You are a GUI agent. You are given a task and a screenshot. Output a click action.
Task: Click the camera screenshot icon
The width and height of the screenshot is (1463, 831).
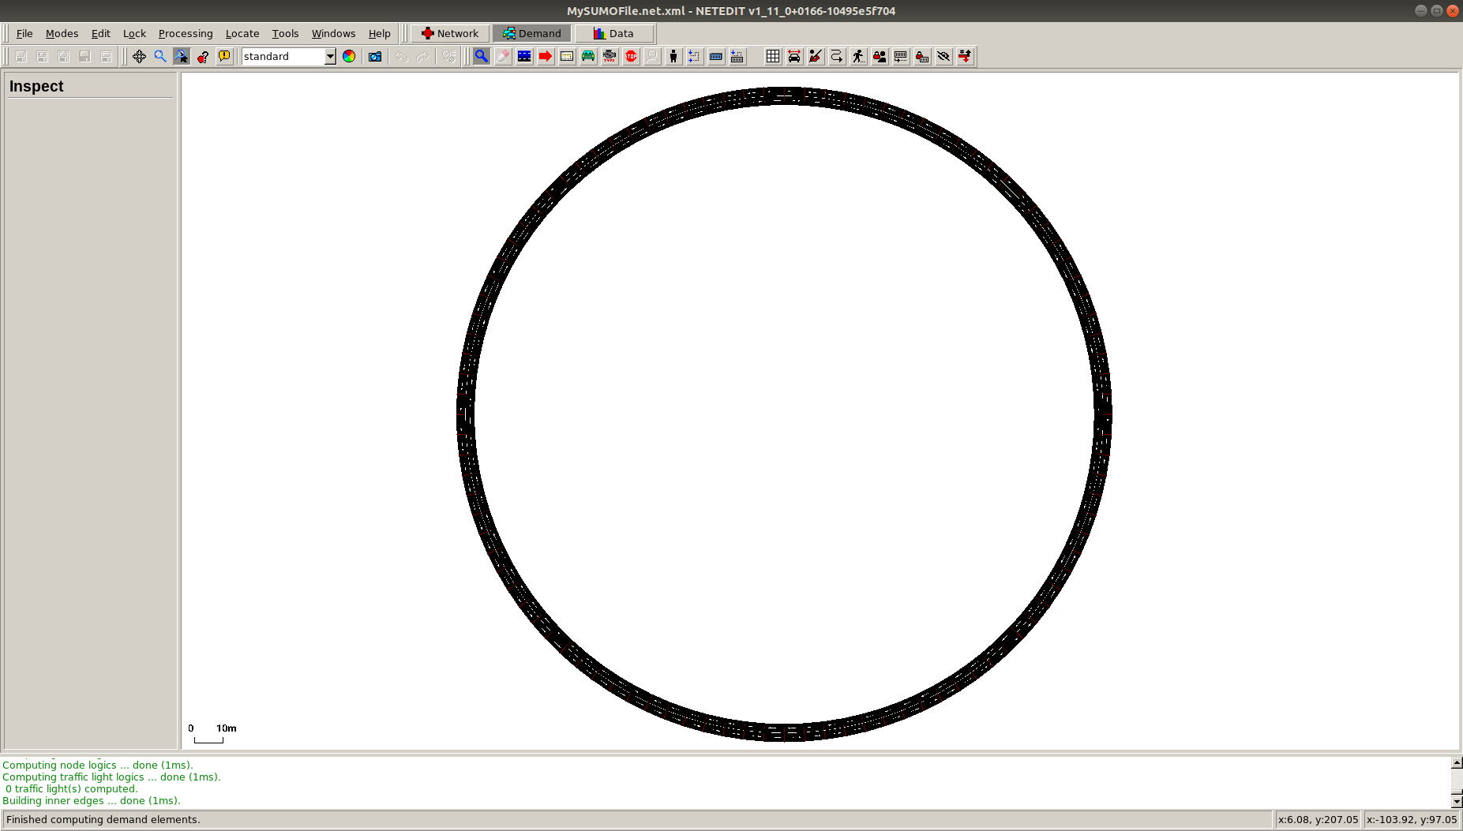[x=375, y=56]
